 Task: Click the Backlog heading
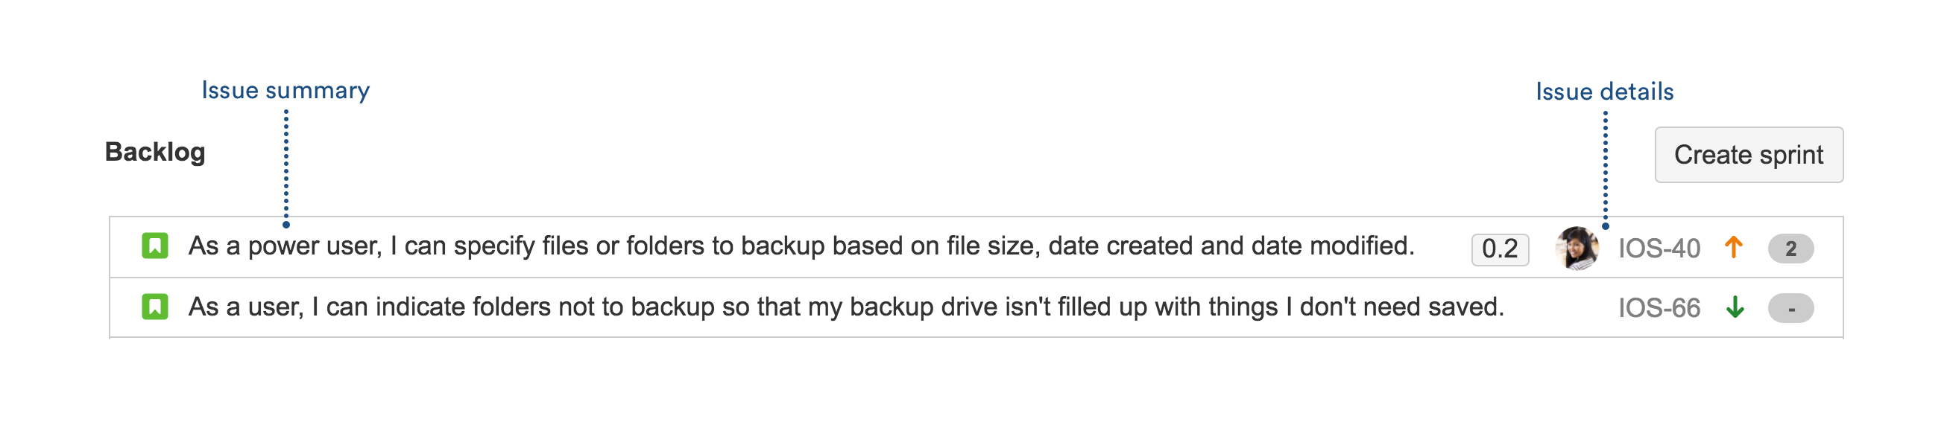point(155,153)
